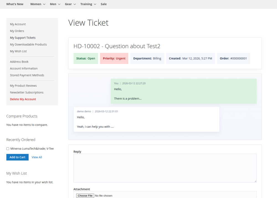Viewport: 277px width, 198px height.
Task: Open My Downloadable Products page
Action: tap(28, 44)
